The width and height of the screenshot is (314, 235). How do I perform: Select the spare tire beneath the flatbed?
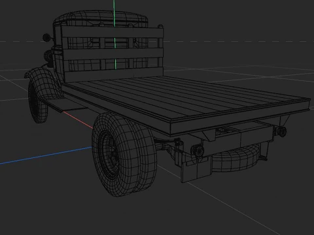click(235, 158)
